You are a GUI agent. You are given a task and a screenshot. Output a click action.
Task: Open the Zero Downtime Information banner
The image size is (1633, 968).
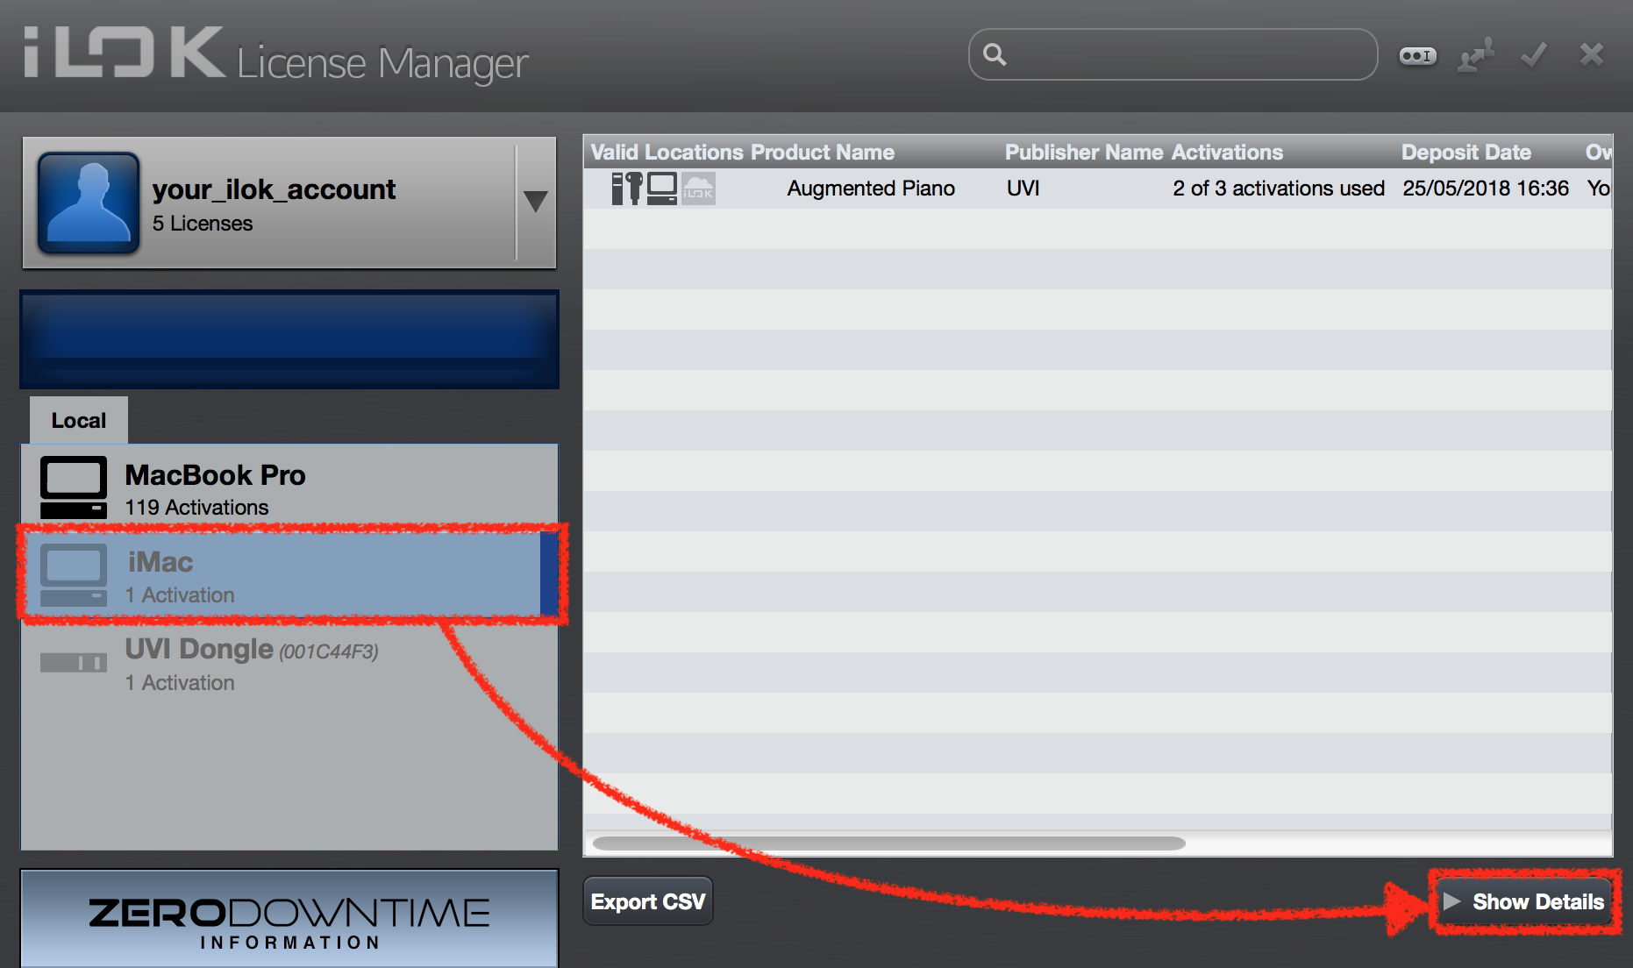tap(289, 921)
